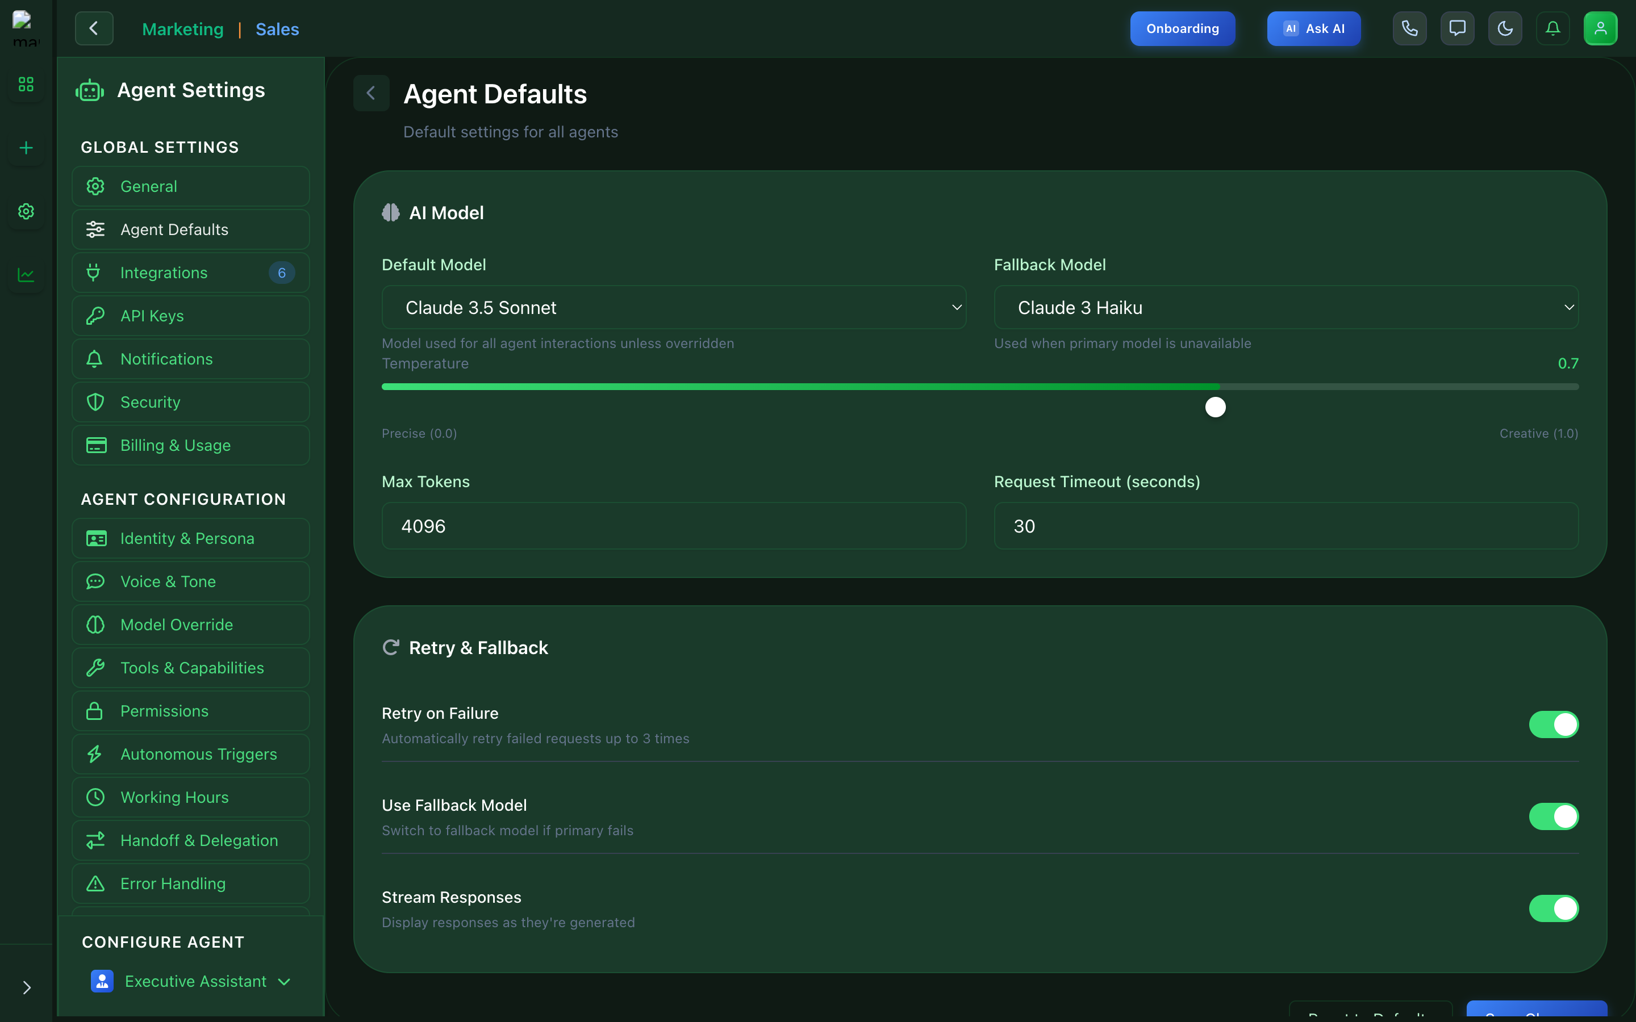Open Integrations in sidebar

click(x=191, y=273)
